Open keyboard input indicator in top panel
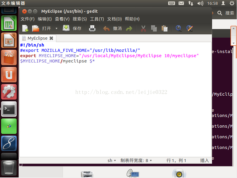 pyautogui.click(x=171, y=3)
